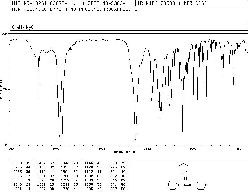Image resolution: width=248 pixels, height=192 pixels.
Task: Click the 500 tick label on x-axis
Action: (x=239, y=149)
